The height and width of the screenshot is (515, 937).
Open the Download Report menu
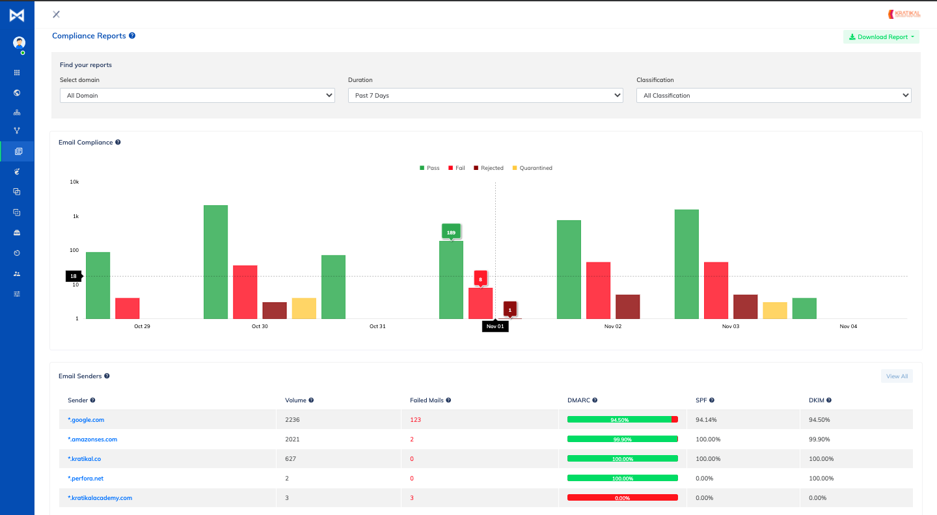point(881,37)
